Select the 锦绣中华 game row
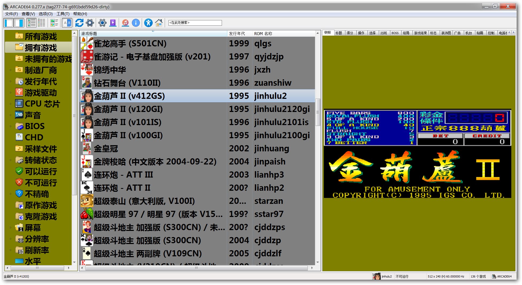The width and height of the screenshot is (522, 285). point(197,70)
